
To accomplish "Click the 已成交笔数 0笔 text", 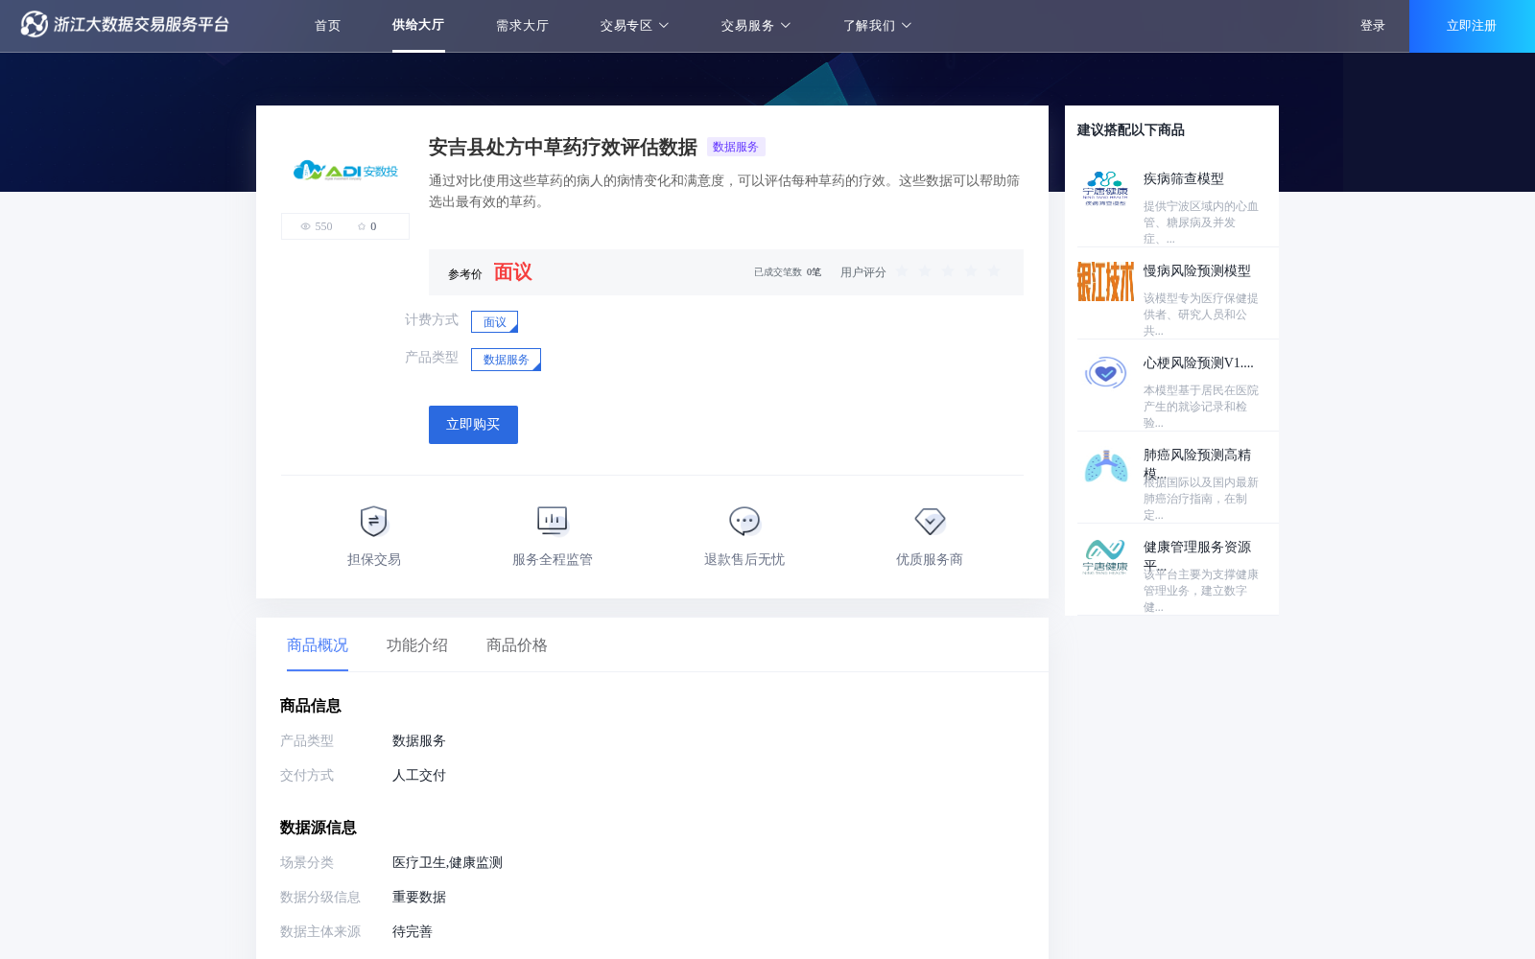I will coord(788,272).
